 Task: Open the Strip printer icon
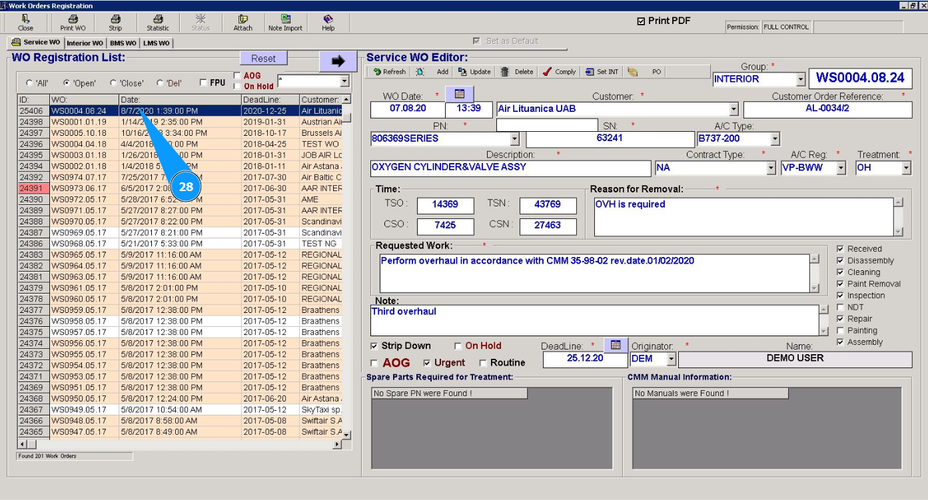point(115,19)
